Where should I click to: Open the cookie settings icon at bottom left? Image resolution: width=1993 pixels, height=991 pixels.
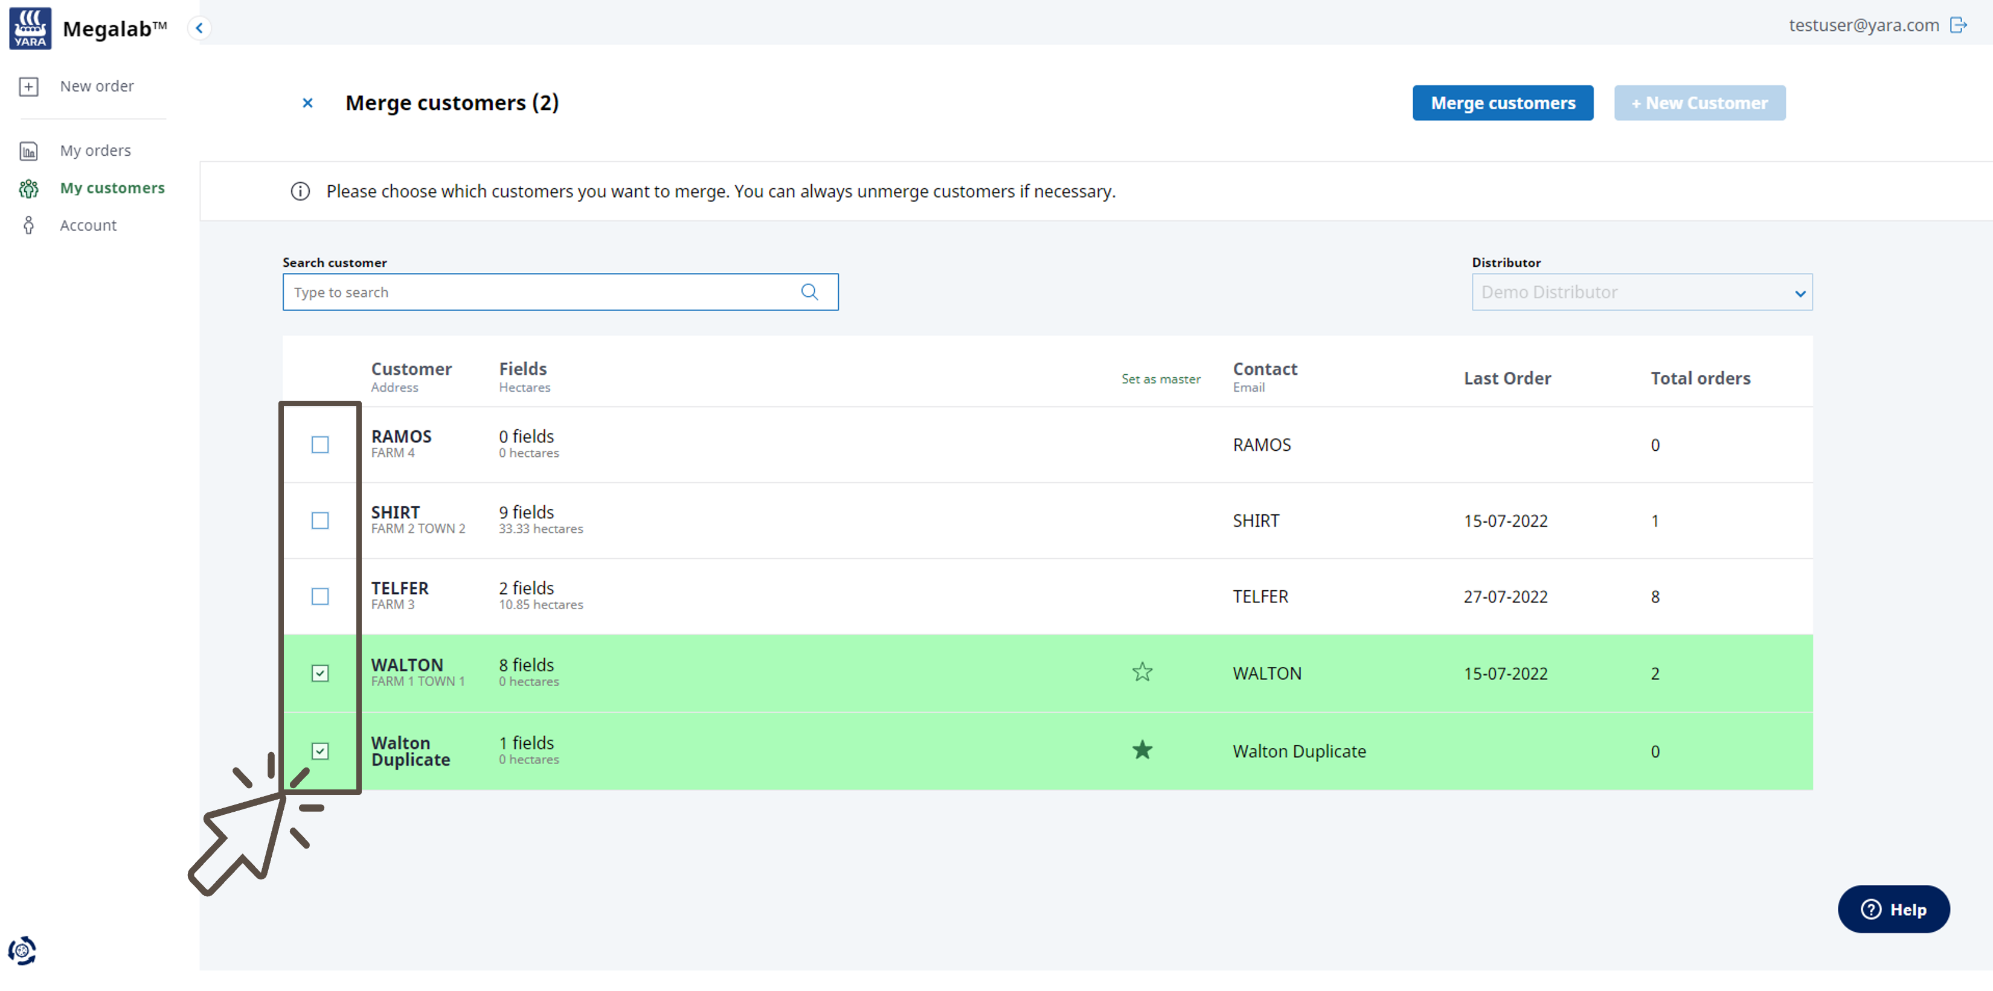pos(22,950)
